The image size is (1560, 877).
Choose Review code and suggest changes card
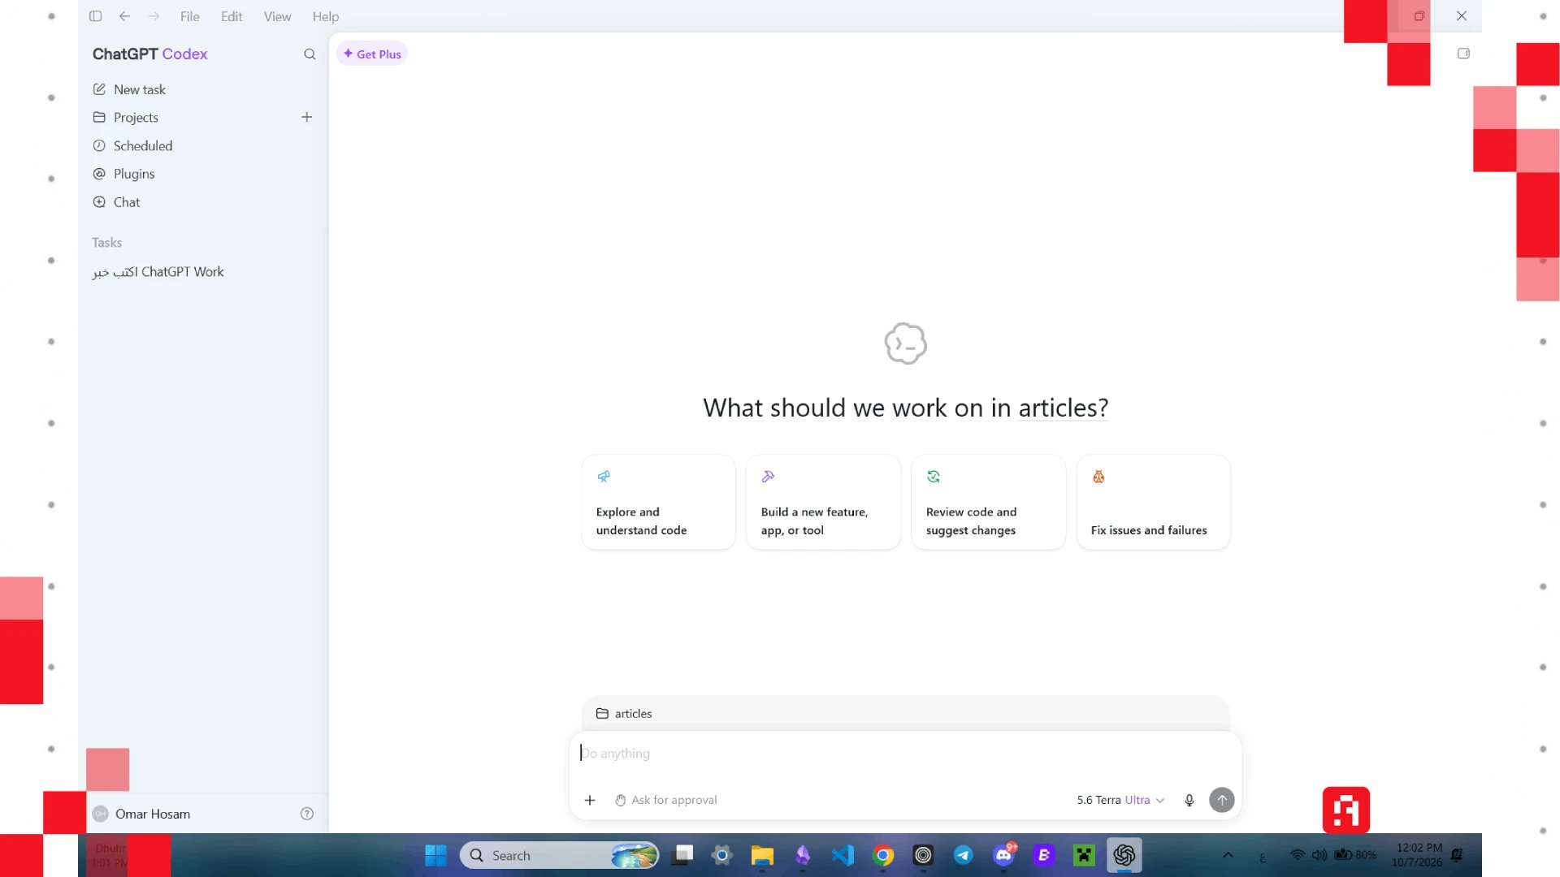point(989,502)
